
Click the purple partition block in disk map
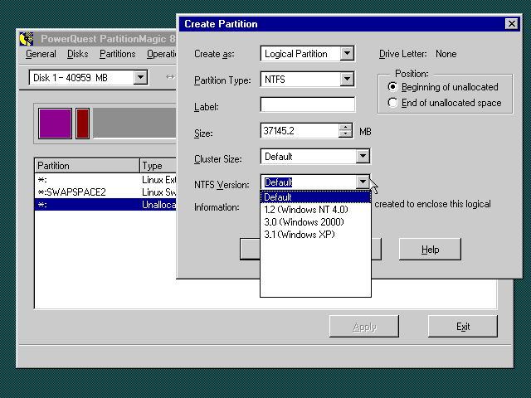pyautogui.click(x=55, y=124)
